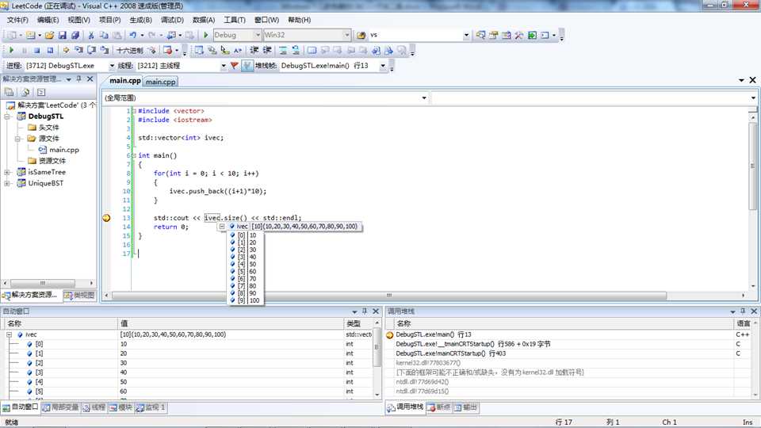Save main.cpp using the floppy disk icon
This screenshot has height=428, width=761.
(x=62, y=35)
